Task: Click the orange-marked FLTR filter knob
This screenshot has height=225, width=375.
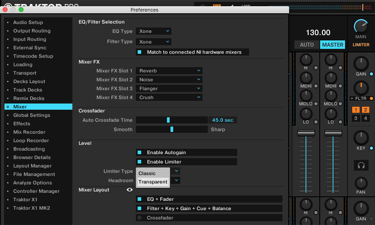Action: (x=361, y=87)
